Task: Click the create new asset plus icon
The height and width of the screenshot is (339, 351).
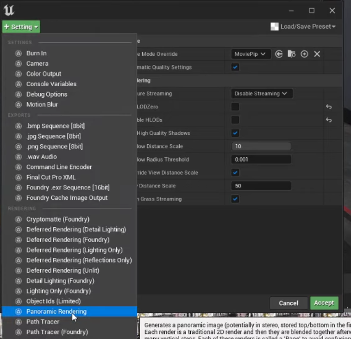Action: tap(304, 54)
